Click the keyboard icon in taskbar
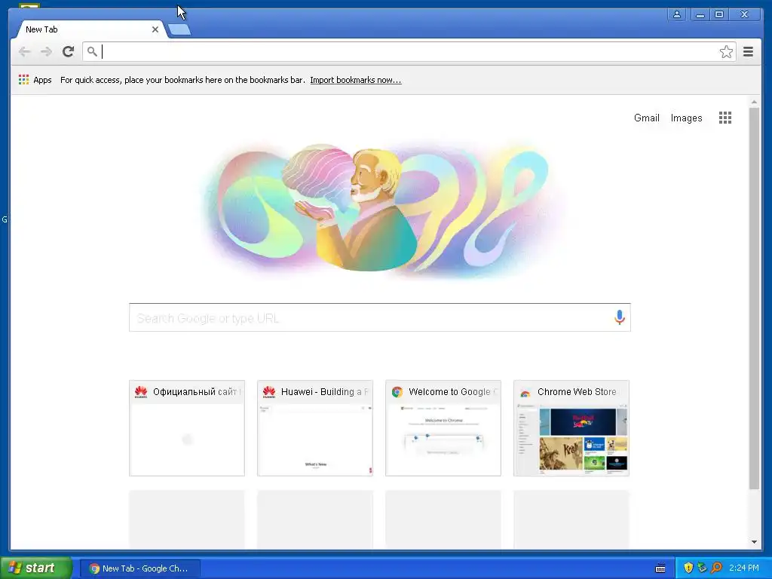This screenshot has height=579, width=772. click(x=660, y=568)
